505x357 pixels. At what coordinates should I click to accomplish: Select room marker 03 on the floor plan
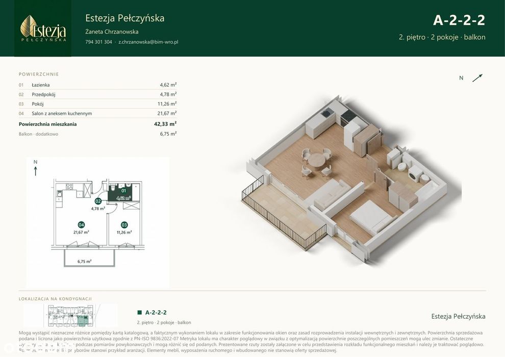pos(124,225)
